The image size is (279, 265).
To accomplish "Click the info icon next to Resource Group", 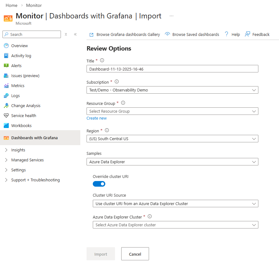I will coord(123,103).
